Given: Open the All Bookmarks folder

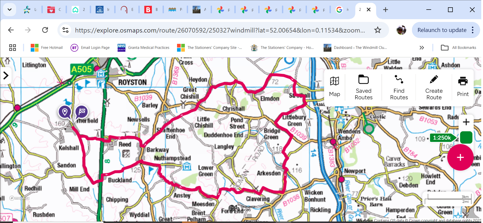Looking at the screenshot, I should (x=459, y=48).
